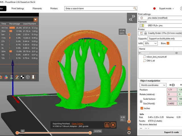This screenshot has height=136, width=182.
Task: Click the vertical layer slider top handle
Action: pyautogui.click(x=129, y=35)
